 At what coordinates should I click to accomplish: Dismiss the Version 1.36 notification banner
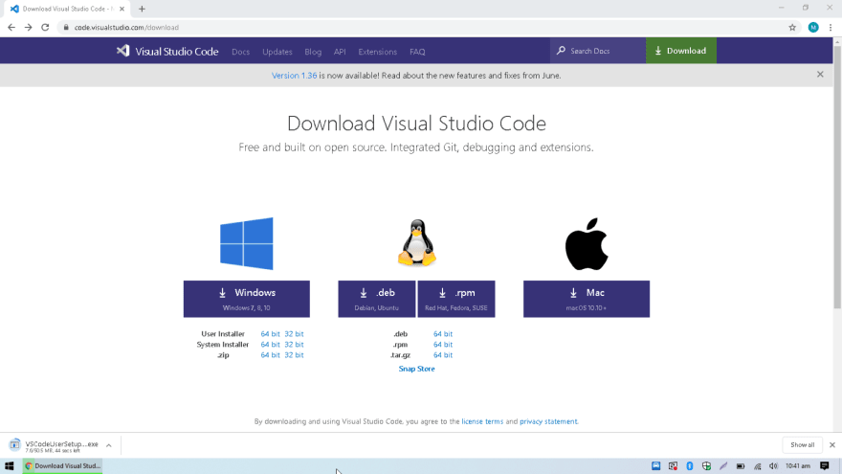click(x=820, y=75)
